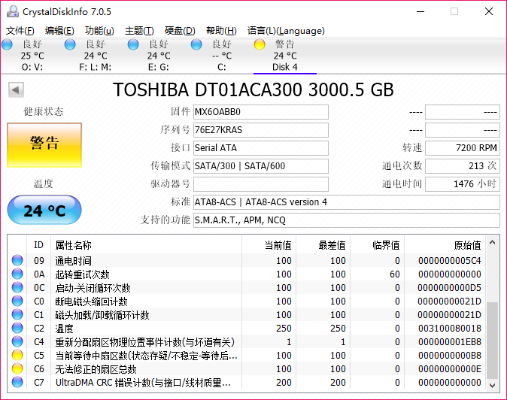Click the blue status icon for attribute 09
Viewport: 507px width, 400px height.
point(17,260)
